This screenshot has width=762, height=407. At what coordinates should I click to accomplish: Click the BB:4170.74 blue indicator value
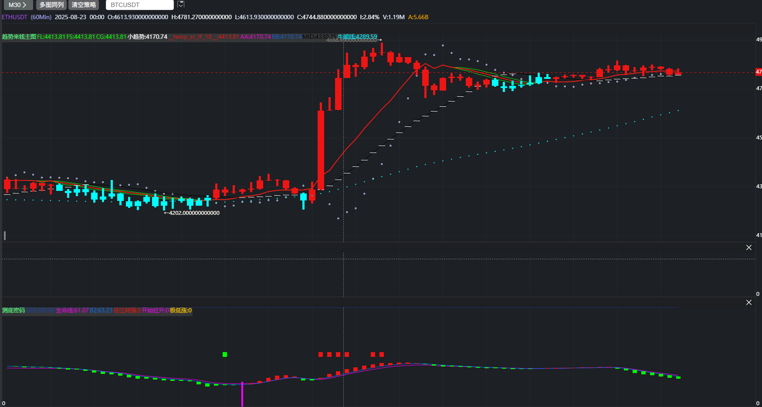[287, 37]
